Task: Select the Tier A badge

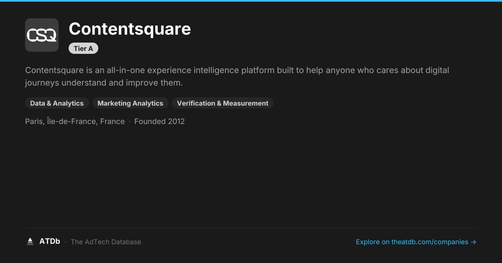Action: coord(83,48)
